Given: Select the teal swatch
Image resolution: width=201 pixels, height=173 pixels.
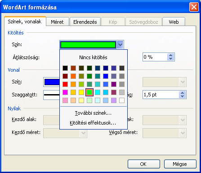Looking at the screenshot, I should (98, 76).
